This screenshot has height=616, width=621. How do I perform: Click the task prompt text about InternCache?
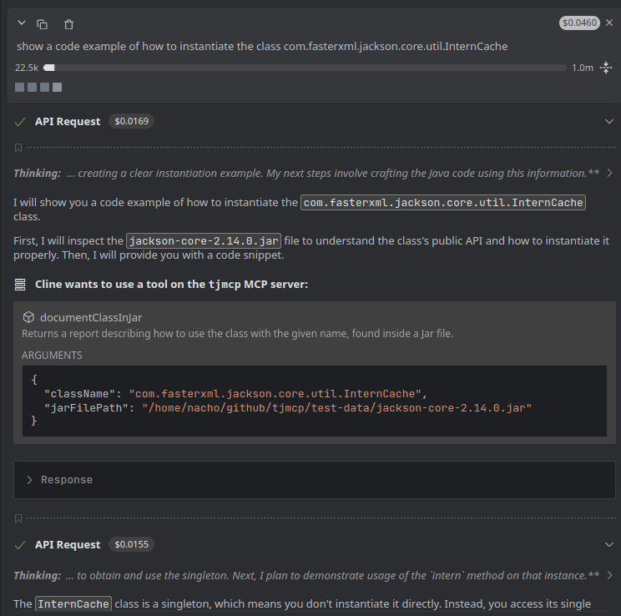point(262,47)
